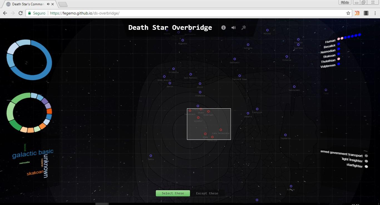380x205 pixels.
Task: Open the film strip extension icon
Action: (366, 13)
